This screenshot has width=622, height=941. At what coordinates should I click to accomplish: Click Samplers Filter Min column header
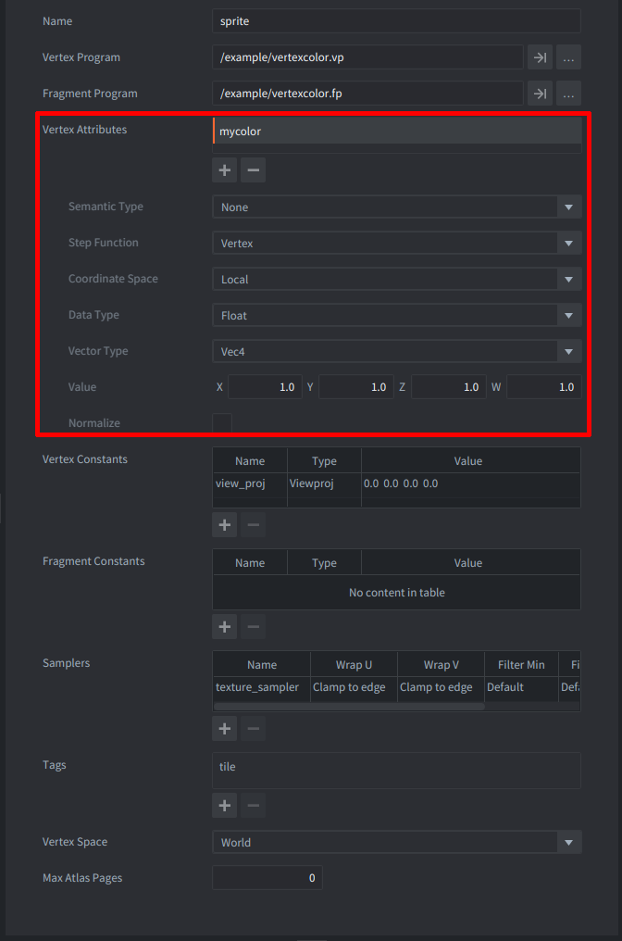pyautogui.click(x=521, y=664)
